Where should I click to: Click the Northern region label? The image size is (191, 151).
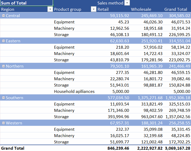pos(14,66)
